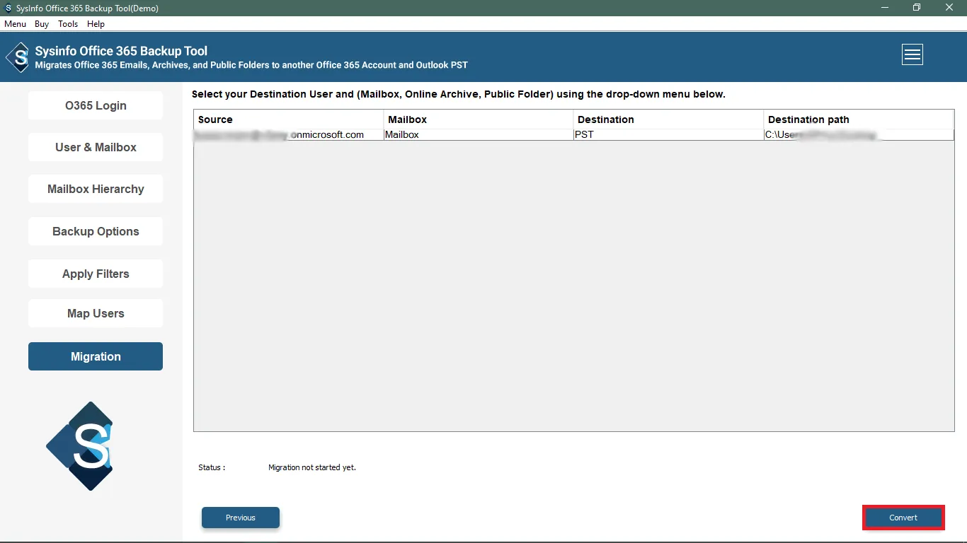
Task: Restore down the application window
Action: tap(917, 8)
